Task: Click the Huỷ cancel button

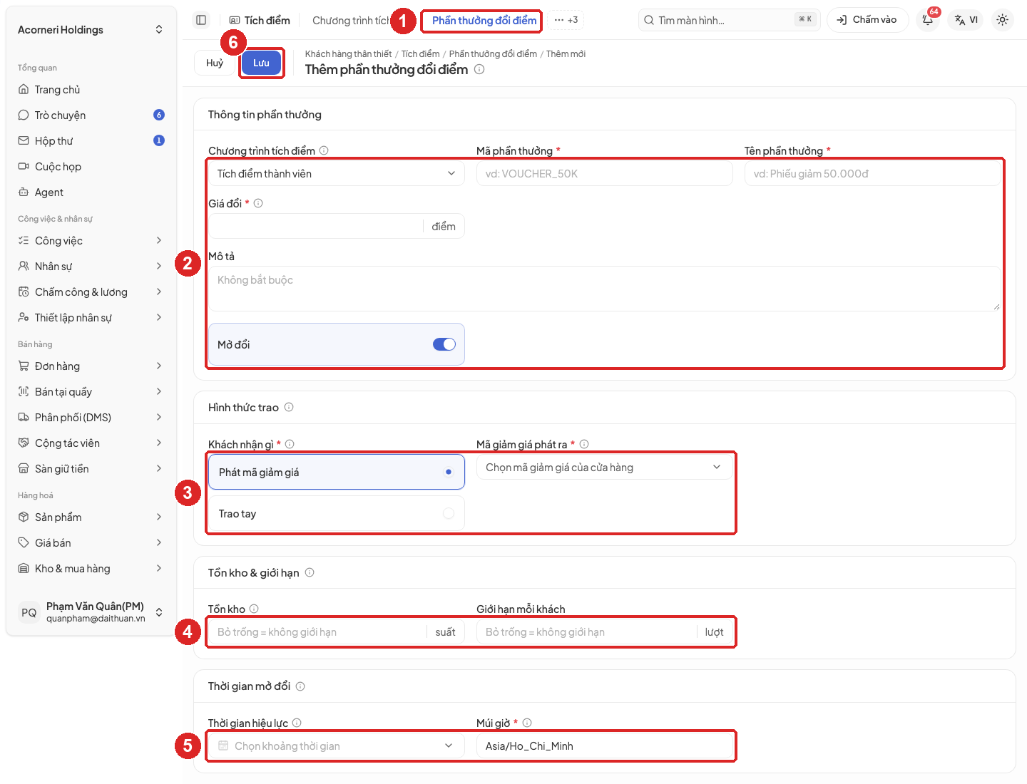Action: (x=215, y=63)
